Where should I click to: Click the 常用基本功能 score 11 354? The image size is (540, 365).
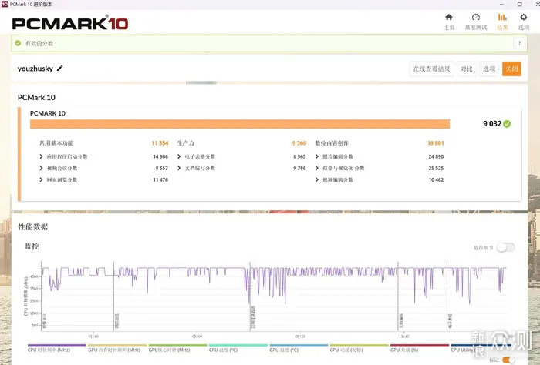click(160, 143)
